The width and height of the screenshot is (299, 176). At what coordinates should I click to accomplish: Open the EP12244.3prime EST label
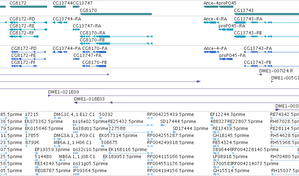point(227,115)
